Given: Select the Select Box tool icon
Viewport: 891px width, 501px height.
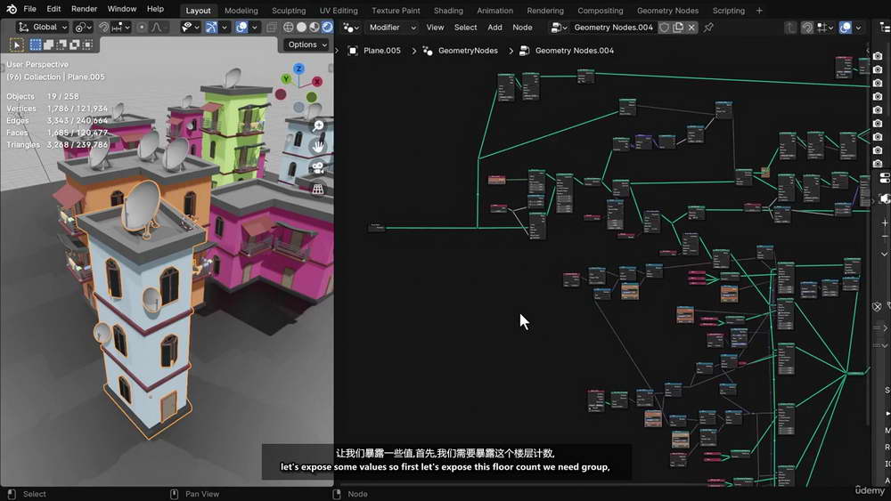Looking at the screenshot, I should pos(16,44).
